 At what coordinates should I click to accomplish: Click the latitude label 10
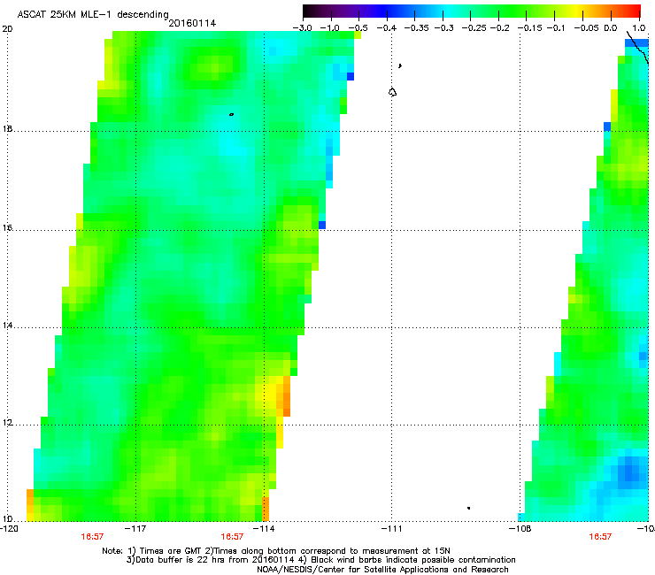coord(7,519)
